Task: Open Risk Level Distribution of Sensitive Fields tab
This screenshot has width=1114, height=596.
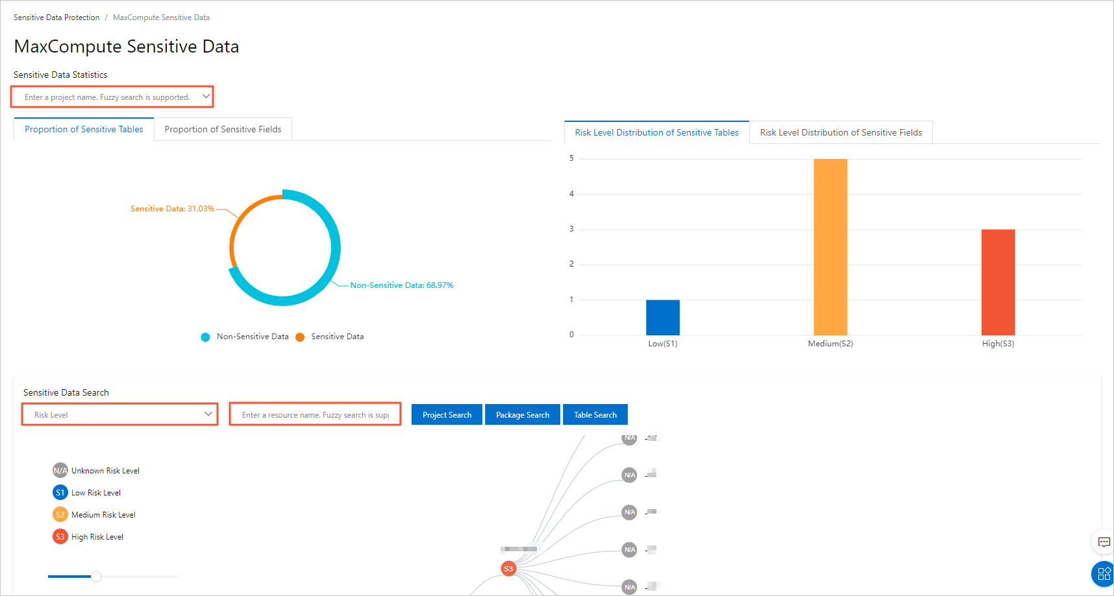Action: 841,132
